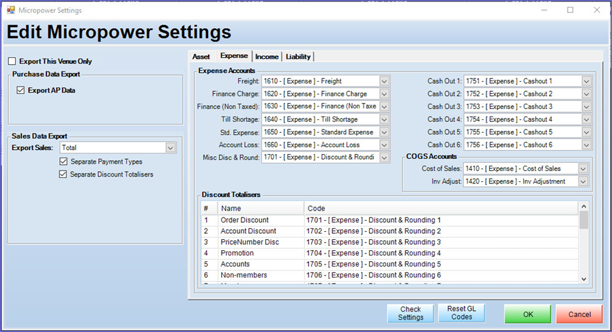Open the Account Loss dropdown

(x=384, y=145)
